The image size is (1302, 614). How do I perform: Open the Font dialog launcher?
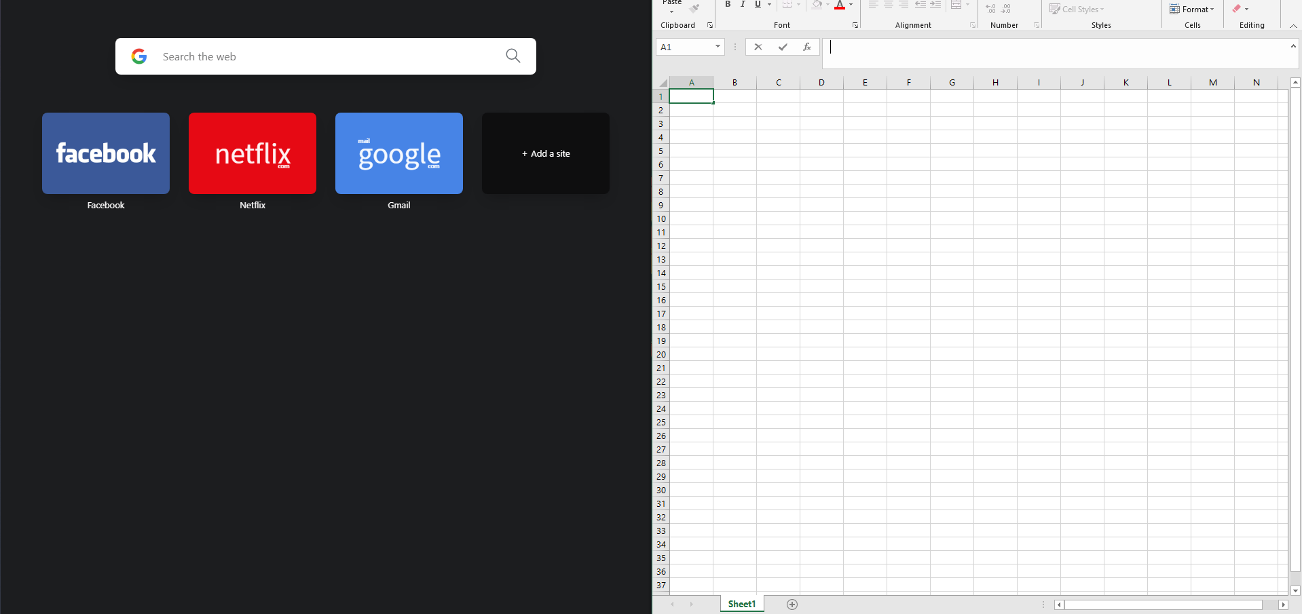[x=855, y=25]
